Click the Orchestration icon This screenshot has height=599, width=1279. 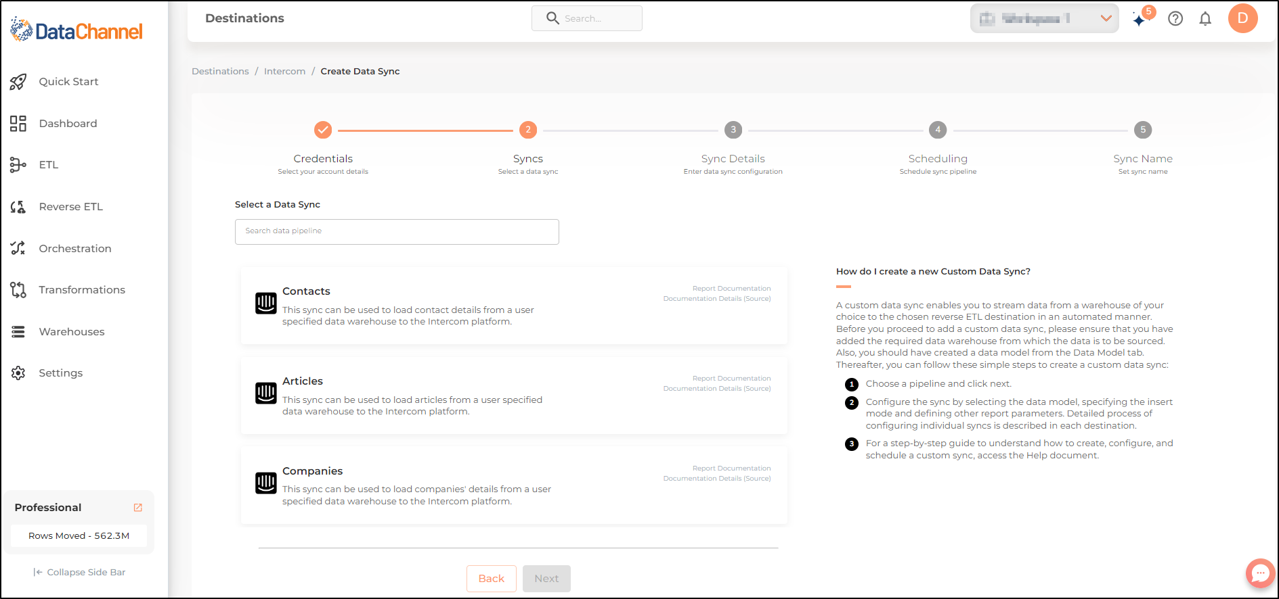click(x=18, y=248)
